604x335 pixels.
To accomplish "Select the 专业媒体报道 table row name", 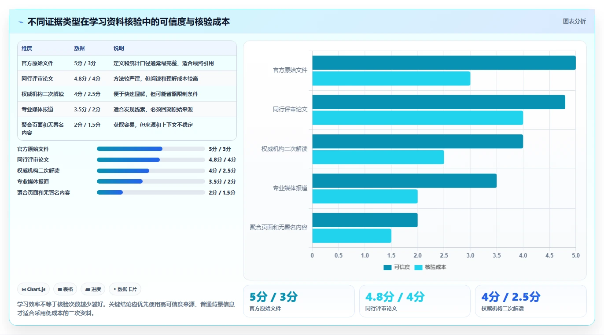I will (37, 110).
